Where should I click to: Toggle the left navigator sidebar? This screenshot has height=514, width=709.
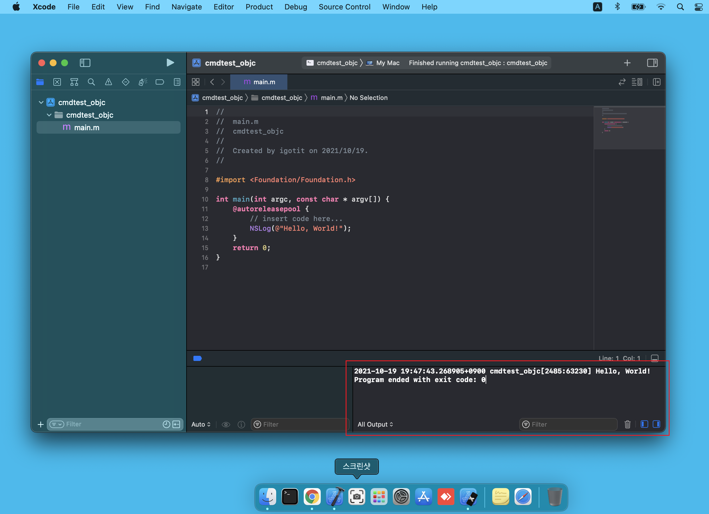[x=85, y=63]
